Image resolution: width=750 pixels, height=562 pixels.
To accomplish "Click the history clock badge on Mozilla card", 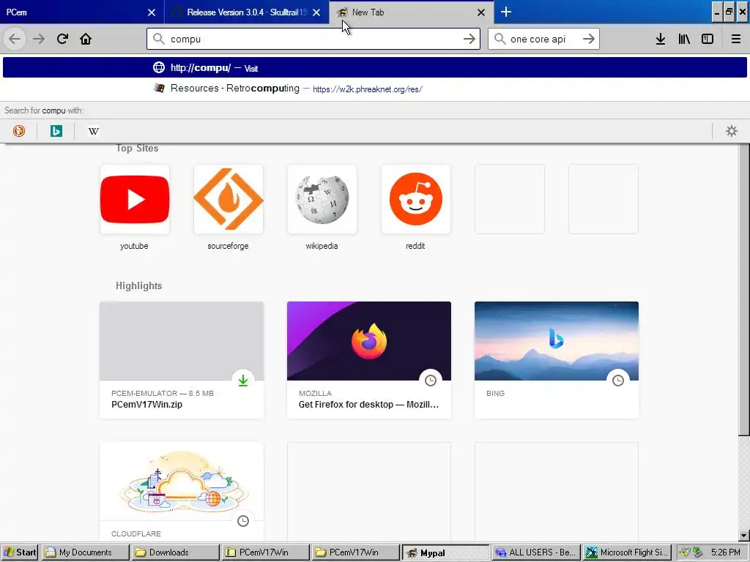I will tap(431, 381).
